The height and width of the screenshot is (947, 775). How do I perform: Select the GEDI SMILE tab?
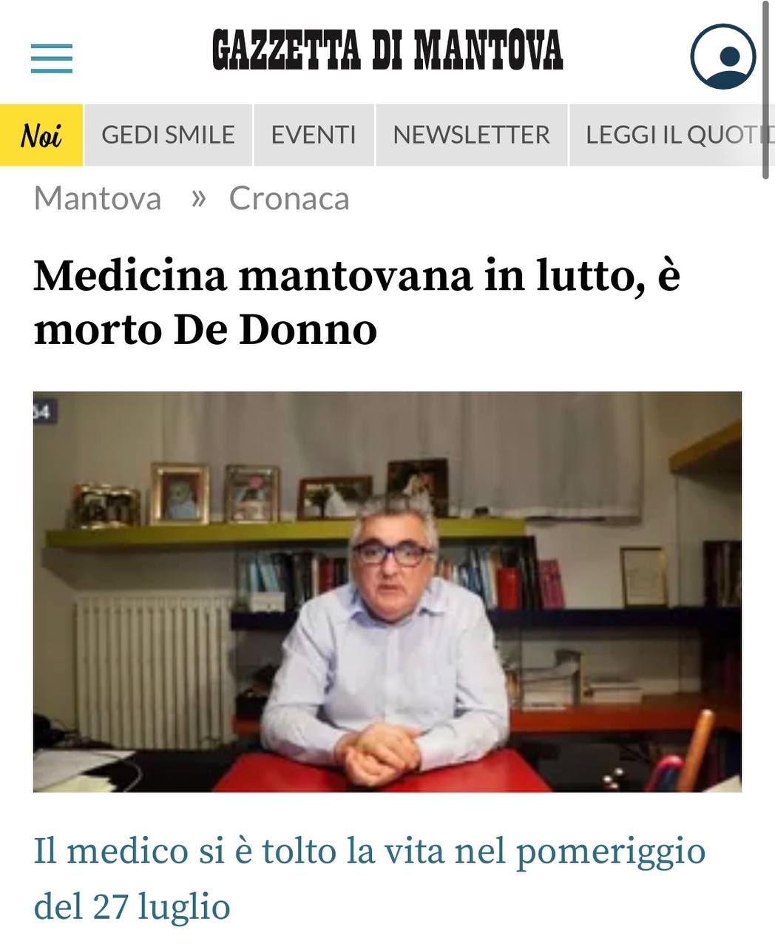(x=169, y=135)
